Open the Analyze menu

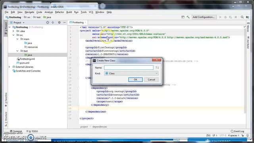tap(48, 12)
